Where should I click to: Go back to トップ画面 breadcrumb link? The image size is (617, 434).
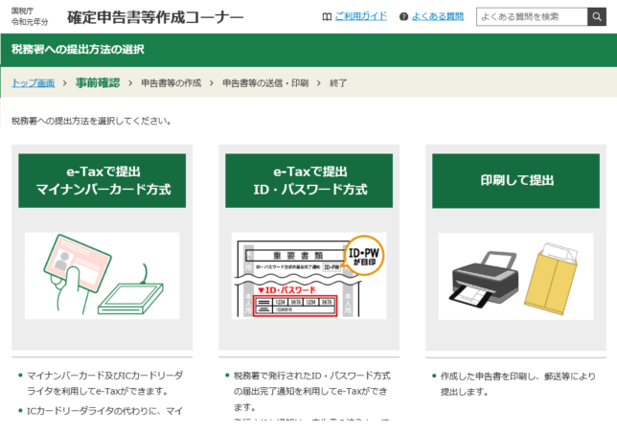[x=33, y=83]
